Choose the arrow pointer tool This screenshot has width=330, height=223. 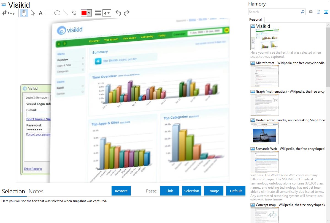(33, 13)
